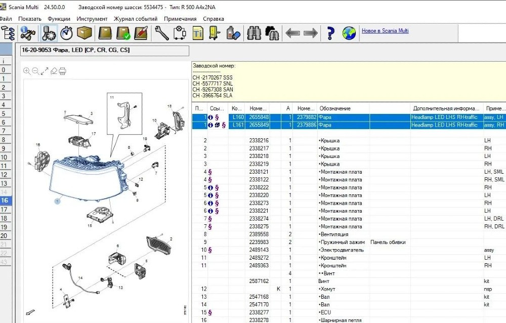This screenshot has width=506, height=323.
Task: Open the Функции menu
Action: point(59,19)
